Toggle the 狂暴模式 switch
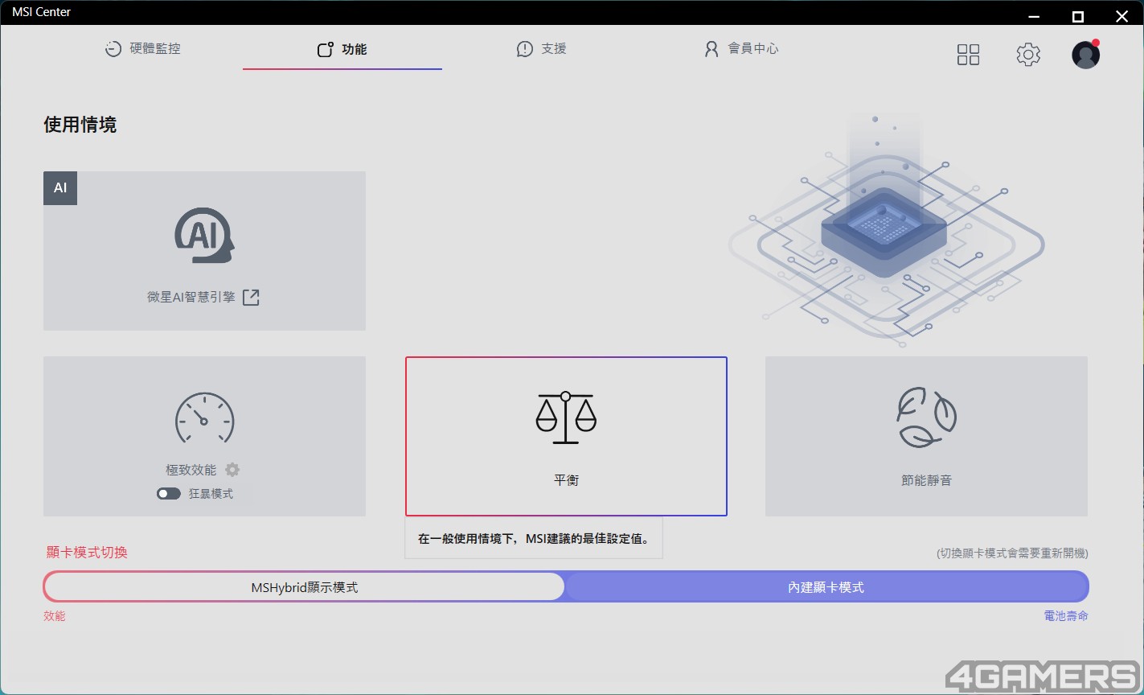Image resolution: width=1144 pixels, height=695 pixels. (x=169, y=494)
